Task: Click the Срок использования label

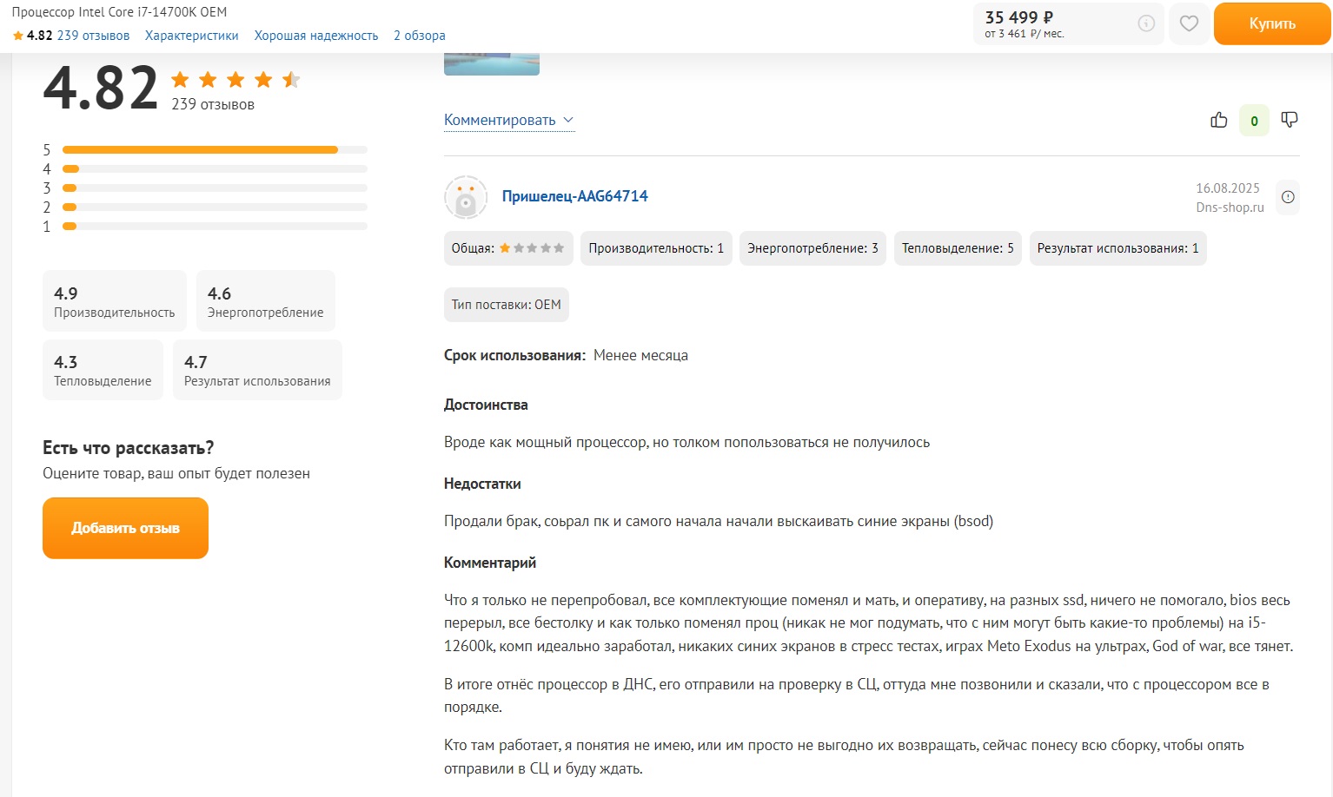Action: click(x=515, y=355)
